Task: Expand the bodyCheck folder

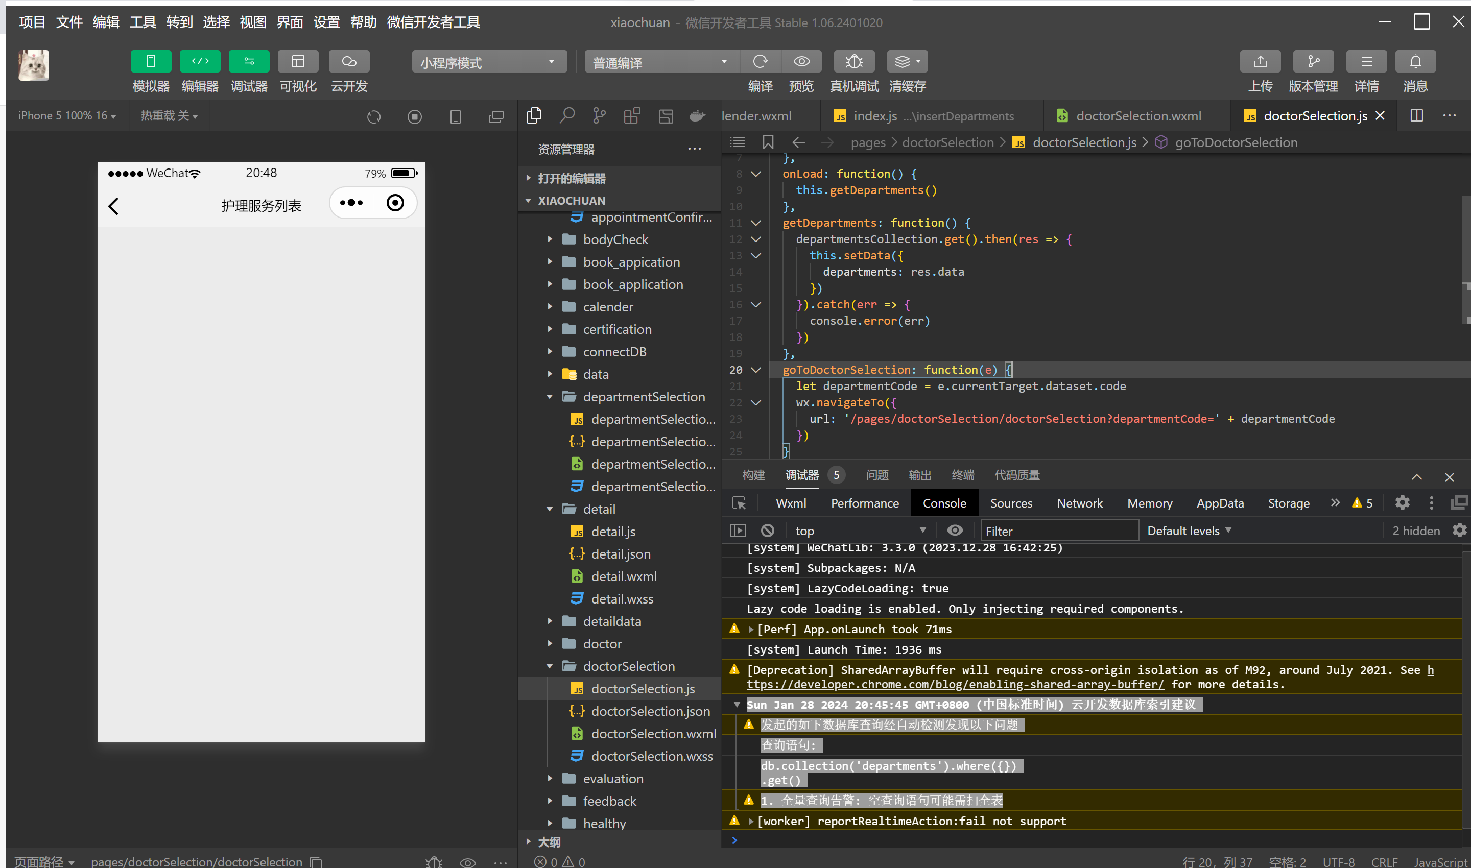Action: 615,239
